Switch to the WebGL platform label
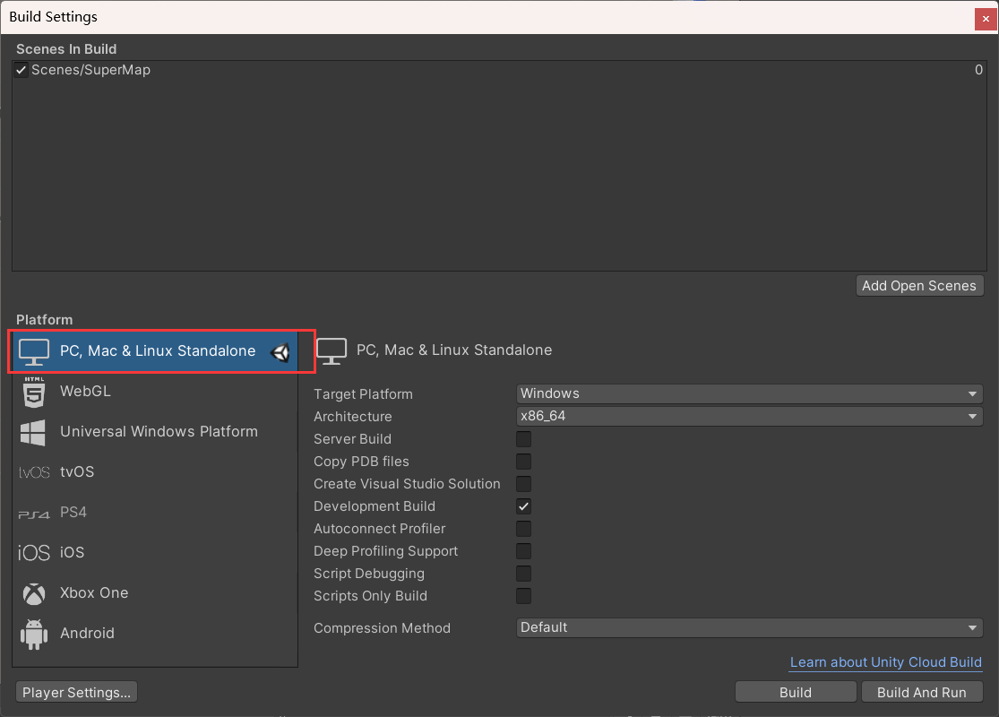The image size is (999, 717). [x=85, y=392]
